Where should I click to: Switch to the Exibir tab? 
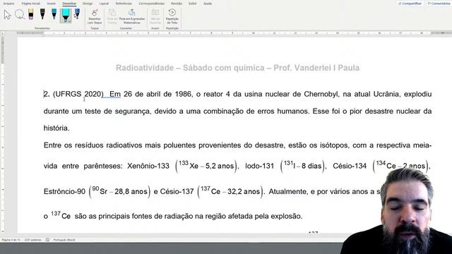point(192,4)
